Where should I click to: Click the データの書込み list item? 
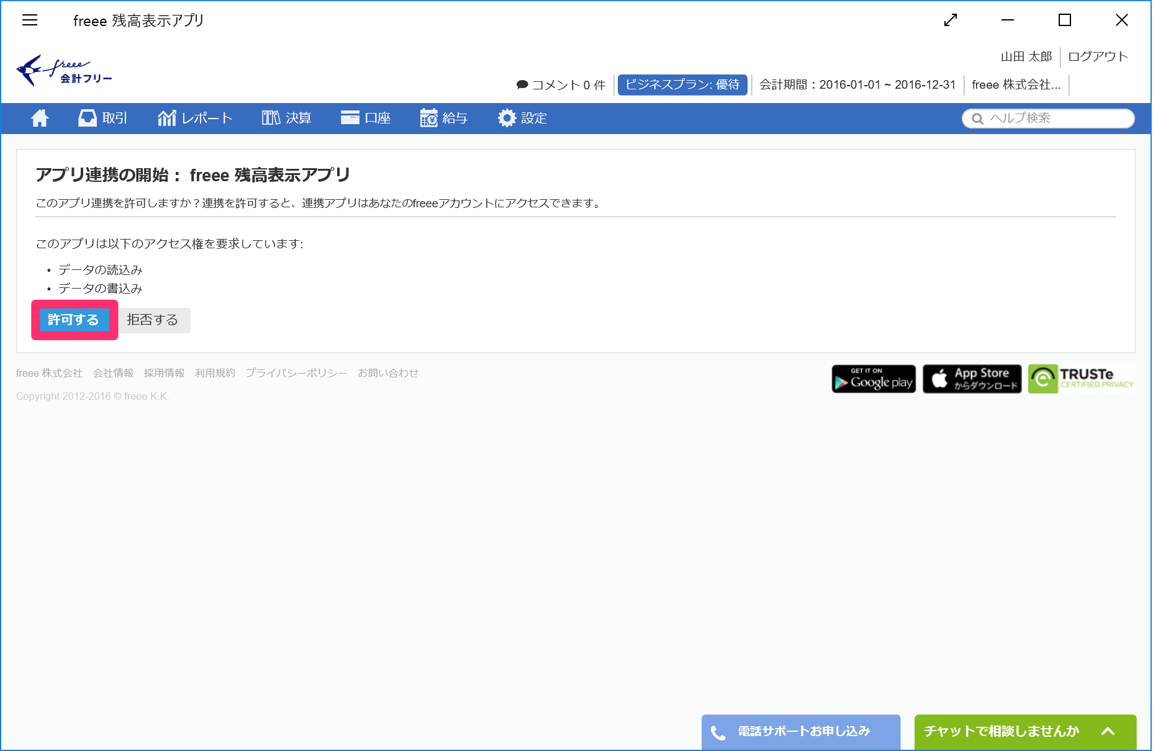point(101,289)
